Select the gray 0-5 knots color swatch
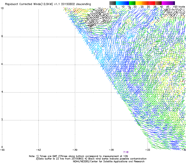186x163 pixels. [113, 3]
